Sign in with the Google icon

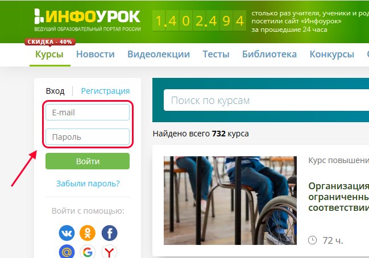(x=88, y=251)
